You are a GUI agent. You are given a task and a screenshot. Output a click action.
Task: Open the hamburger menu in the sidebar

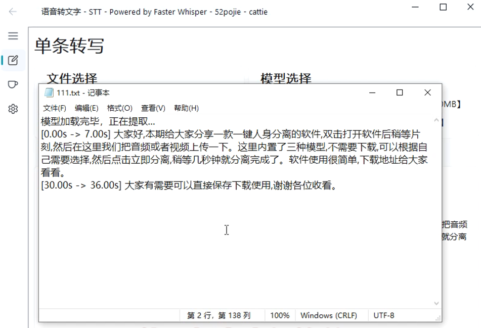(13, 36)
